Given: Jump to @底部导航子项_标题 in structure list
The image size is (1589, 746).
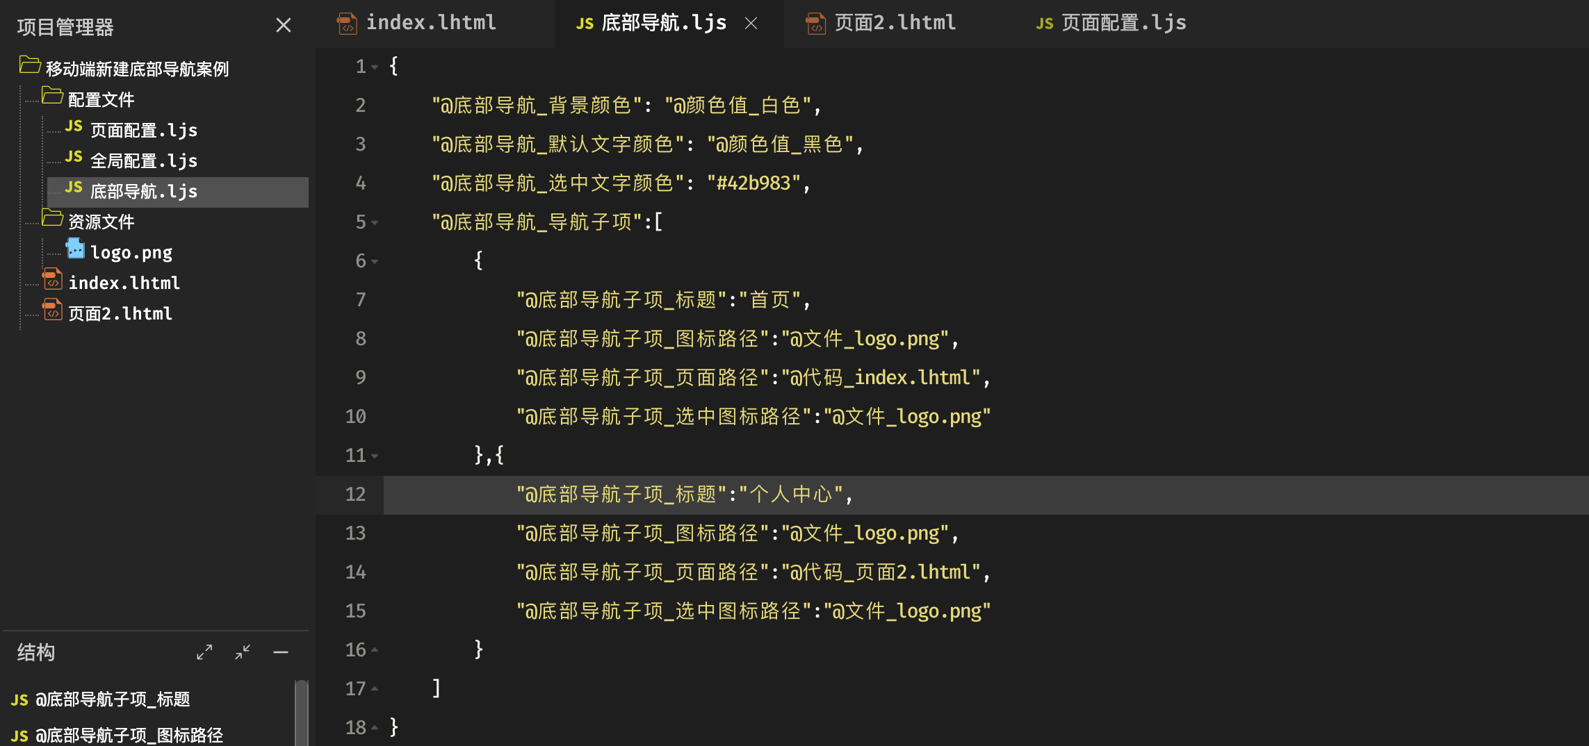Looking at the screenshot, I should point(113,699).
